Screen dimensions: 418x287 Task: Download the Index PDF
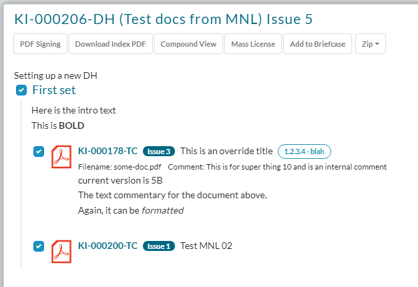point(110,45)
